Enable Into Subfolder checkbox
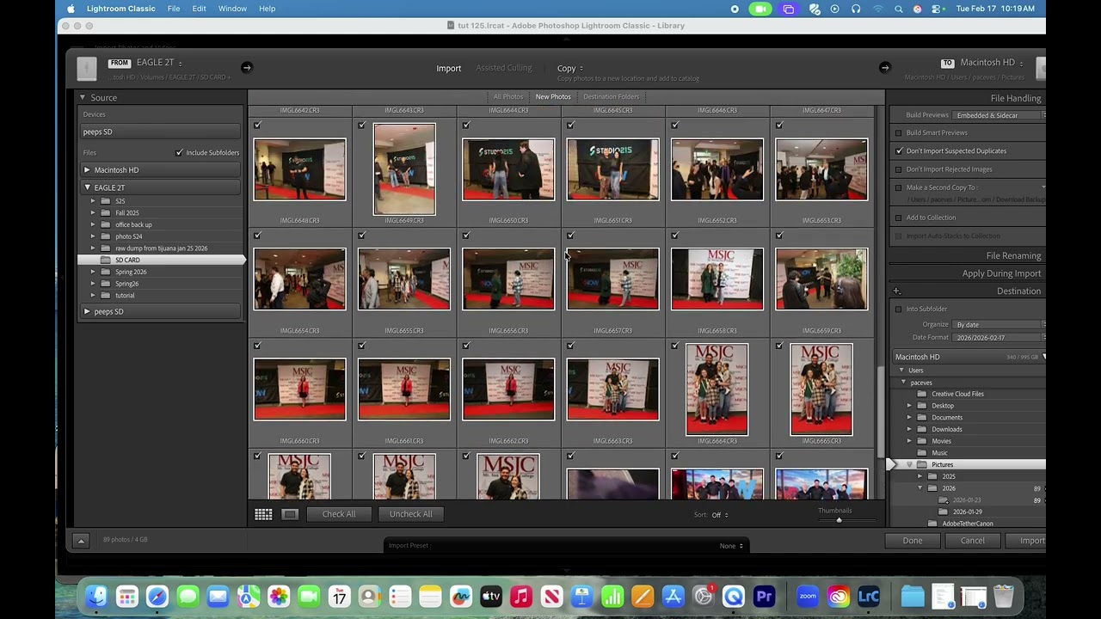Image resolution: width=1101 pixels, height=619 pixels. coord(899,309)
